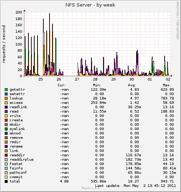This screenshot has width=181, height=192.
Task: Click the RRDTOOL / TOBI OETIKER watermark
Action: 178,20
